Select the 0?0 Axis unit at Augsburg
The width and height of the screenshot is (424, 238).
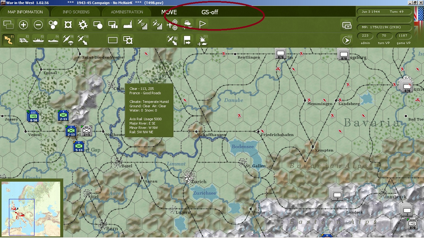(344, 55)
